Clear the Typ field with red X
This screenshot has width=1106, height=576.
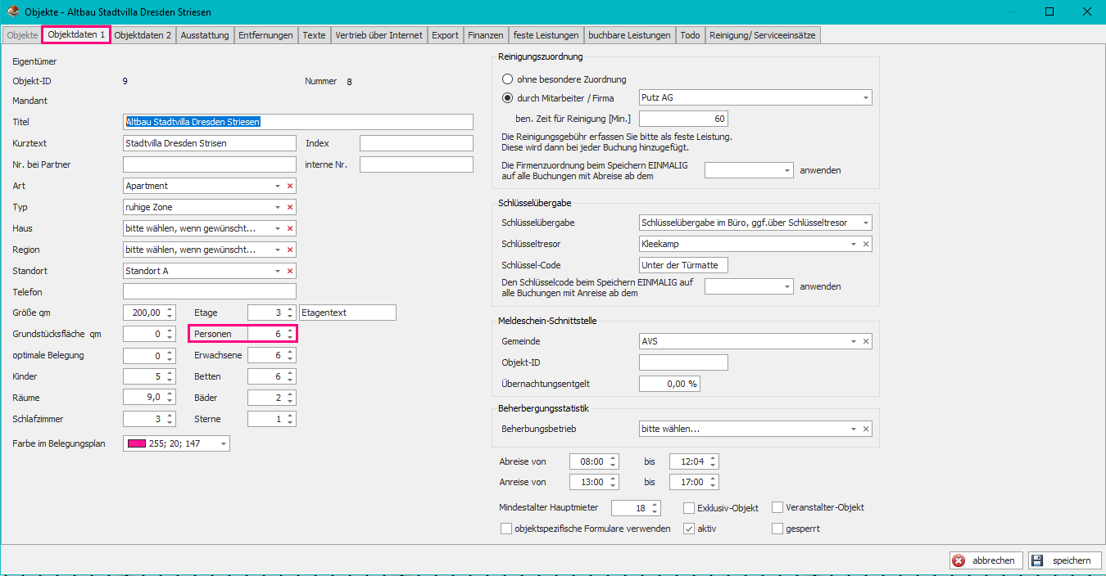290,207
